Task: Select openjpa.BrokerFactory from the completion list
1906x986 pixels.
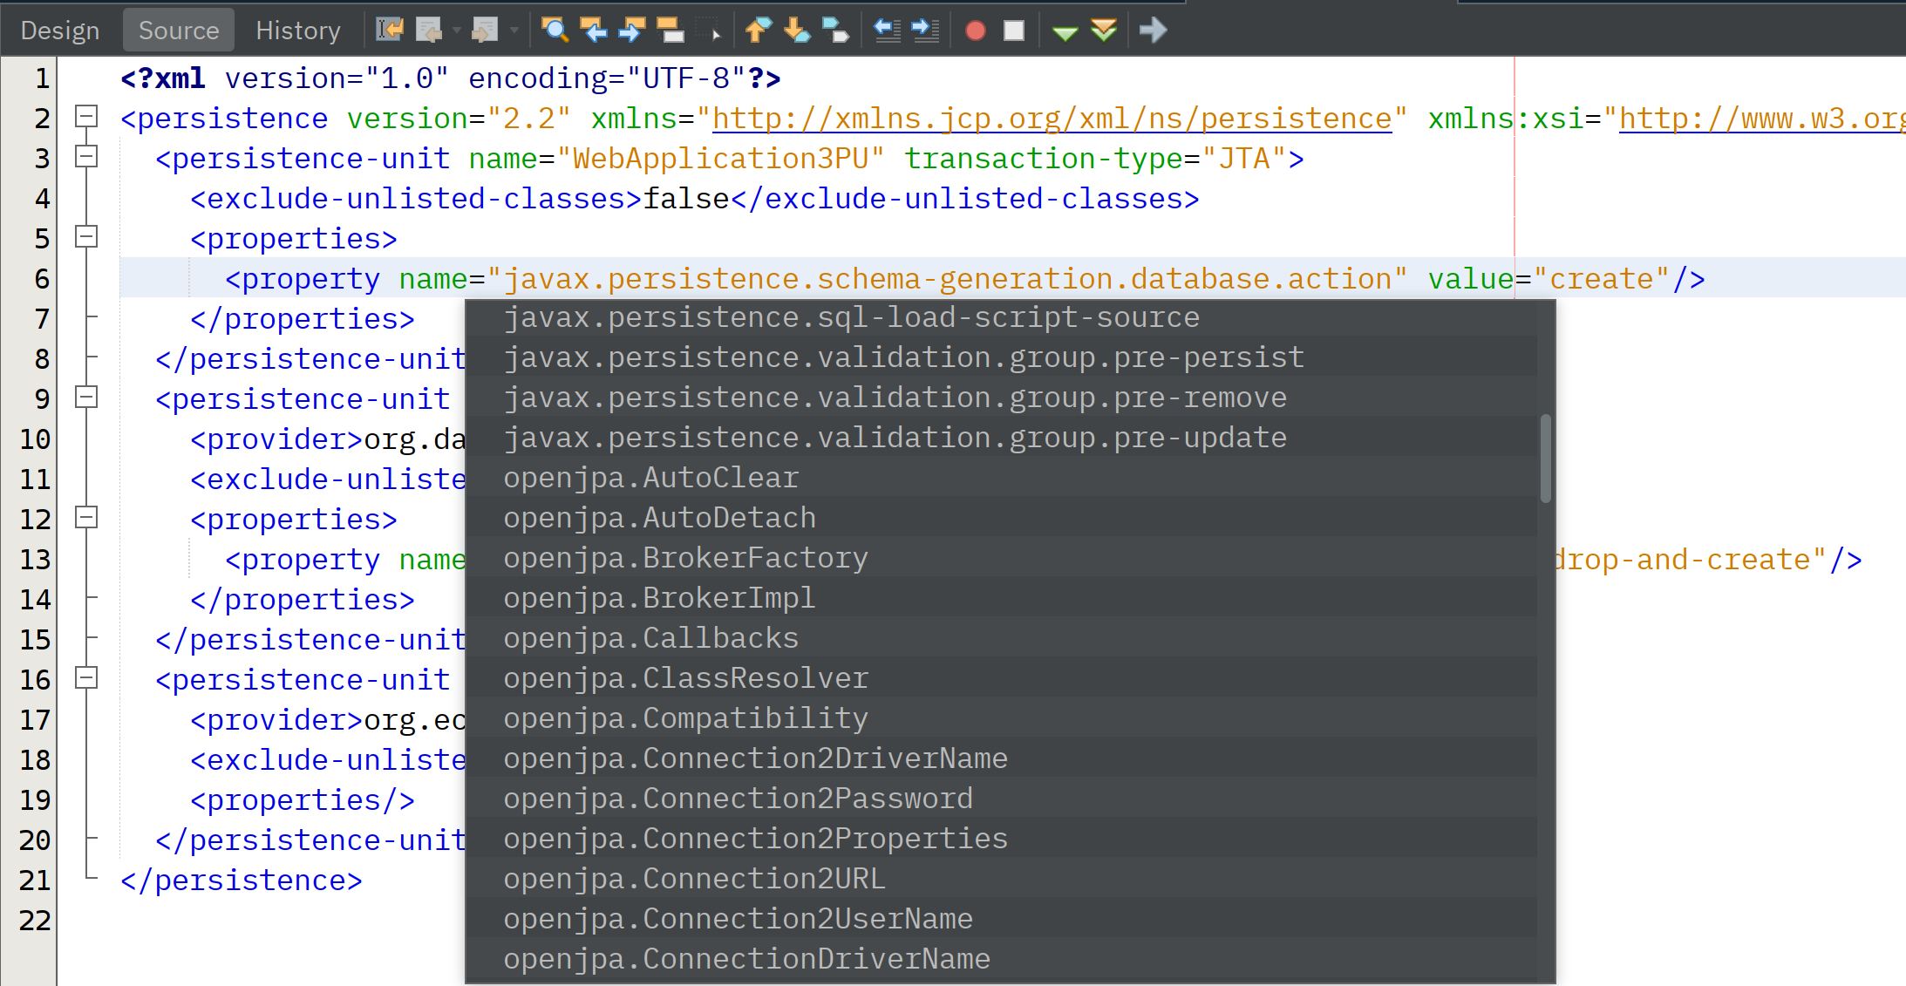Action: (685, 558)
